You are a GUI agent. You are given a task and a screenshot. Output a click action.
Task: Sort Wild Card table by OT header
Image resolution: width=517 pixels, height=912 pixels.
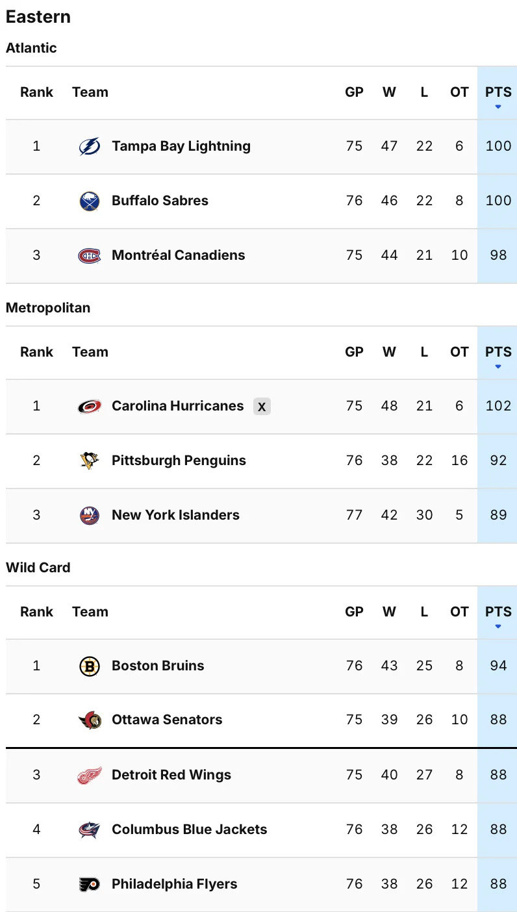[x=459, y=612]
